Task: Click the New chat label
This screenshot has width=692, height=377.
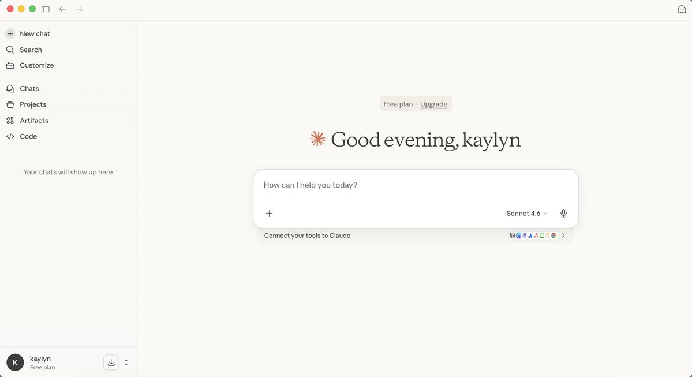Action: (x=35, y=34)
